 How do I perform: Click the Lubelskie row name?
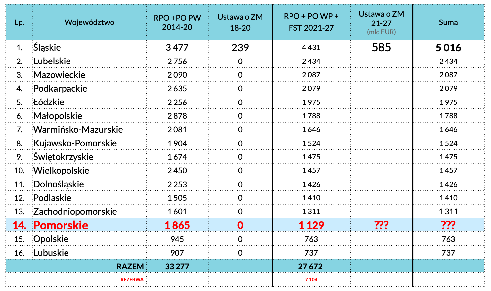[x=52, y=61]
